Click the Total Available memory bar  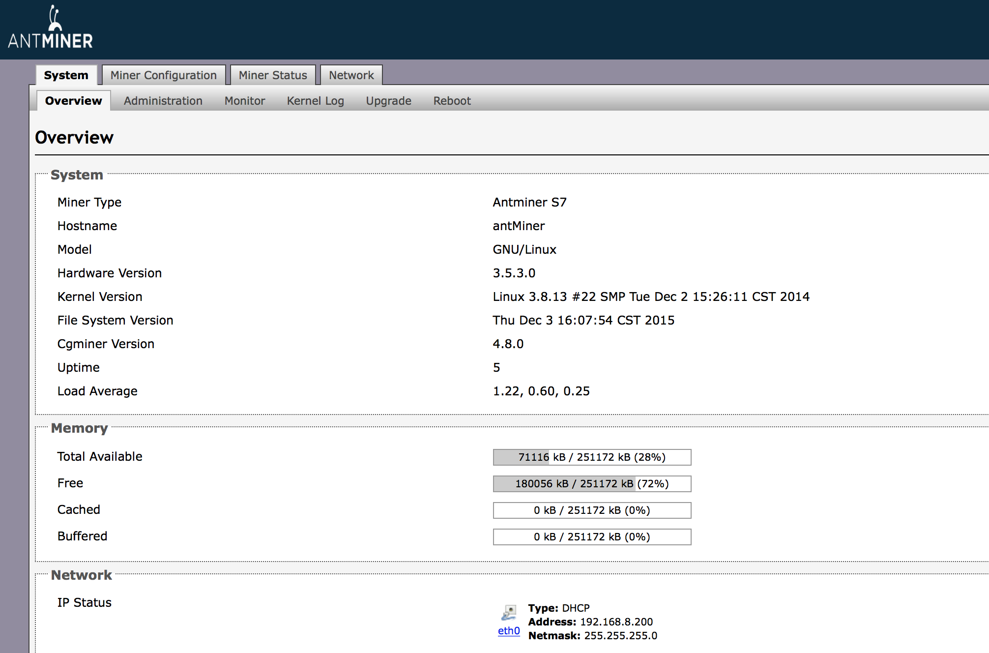click(x=592, y=457)
